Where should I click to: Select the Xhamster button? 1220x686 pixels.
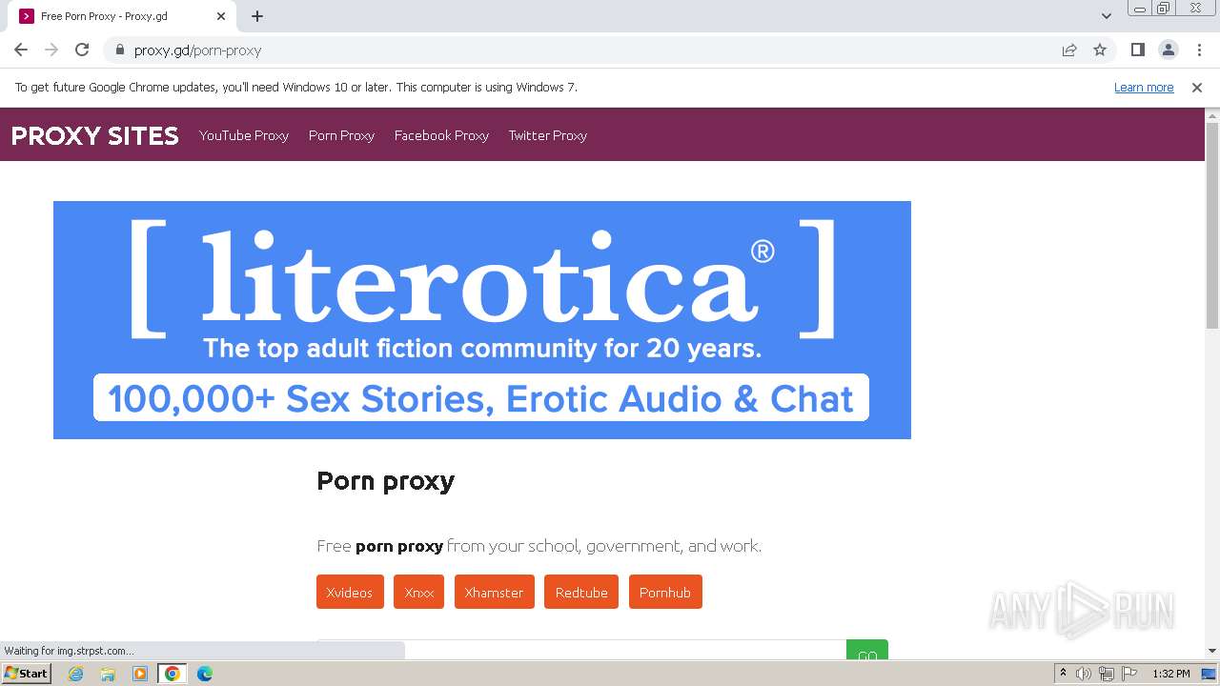point(494,592)
